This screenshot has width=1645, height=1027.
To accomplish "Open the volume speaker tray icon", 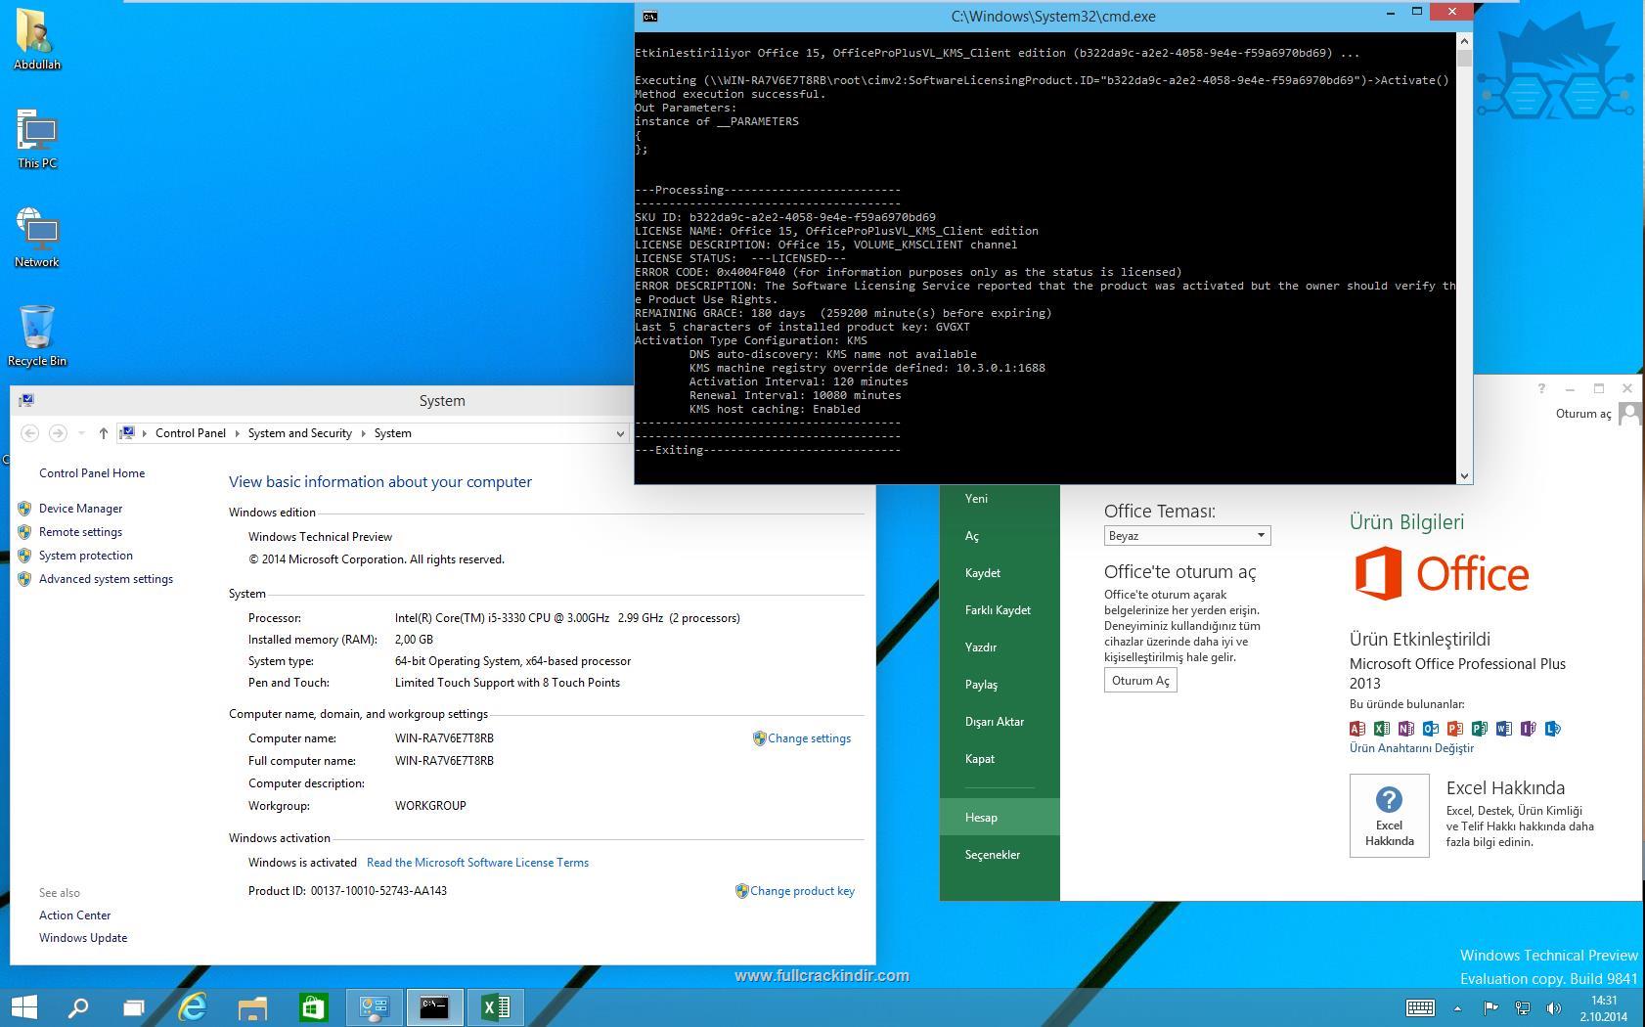I will point(1553,1008).
